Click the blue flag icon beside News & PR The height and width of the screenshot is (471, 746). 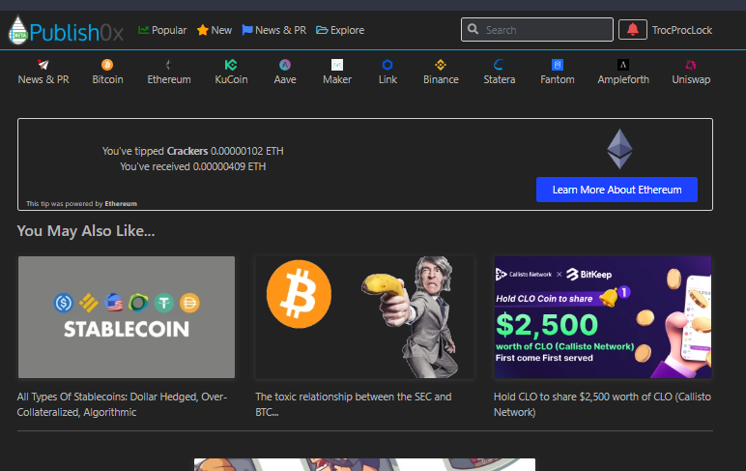click(247, 30)
